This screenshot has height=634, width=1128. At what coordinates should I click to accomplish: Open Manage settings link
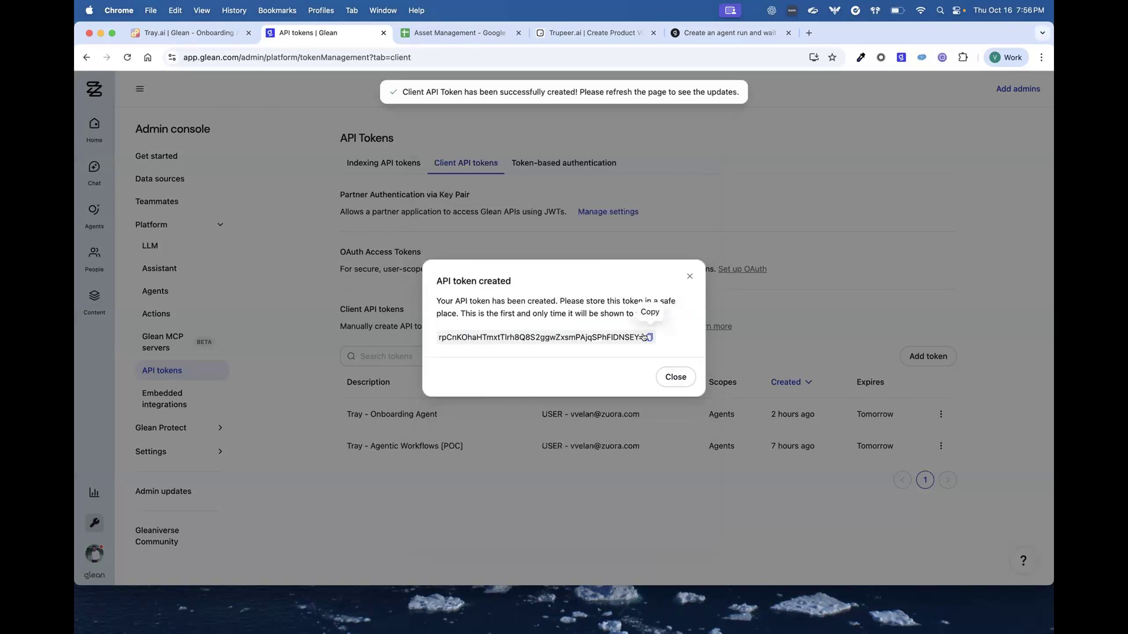coord(607,212)
